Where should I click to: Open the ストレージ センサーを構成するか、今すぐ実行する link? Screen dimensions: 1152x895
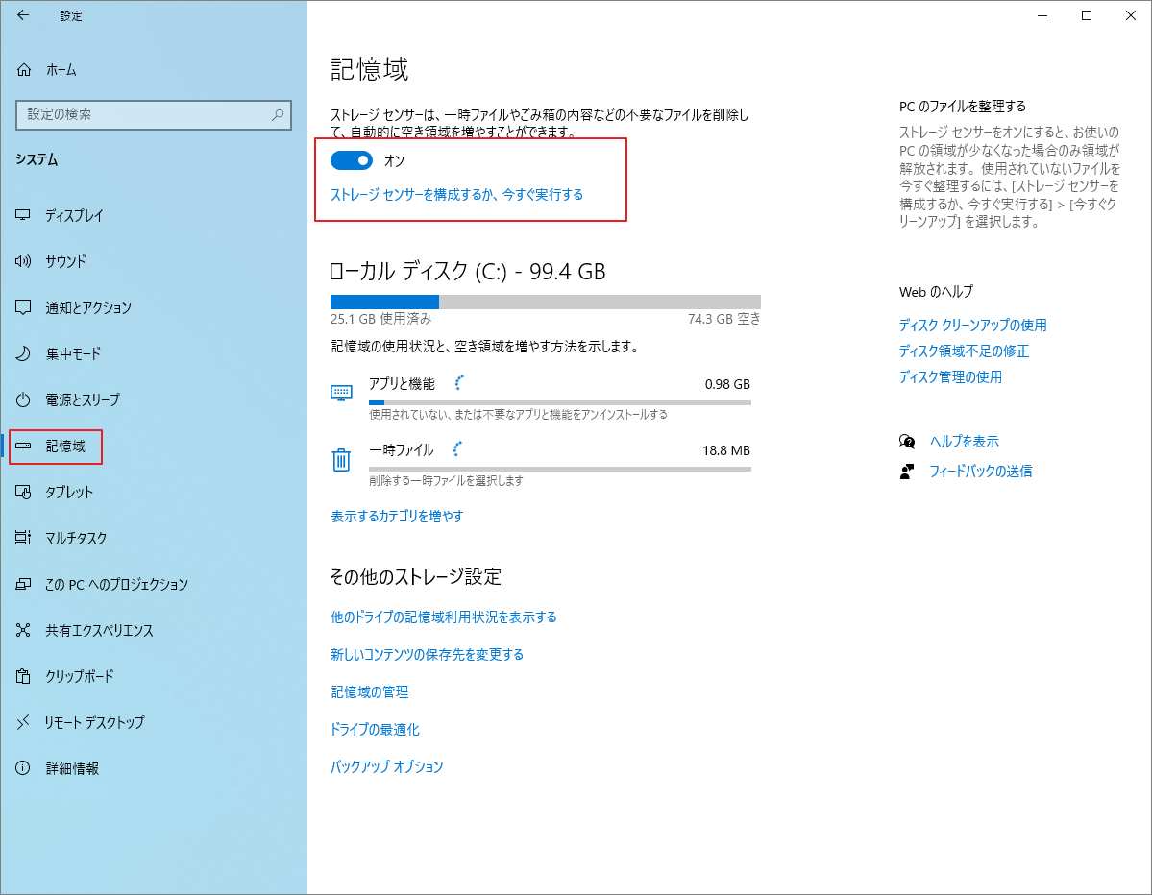(x=456, y=195)
